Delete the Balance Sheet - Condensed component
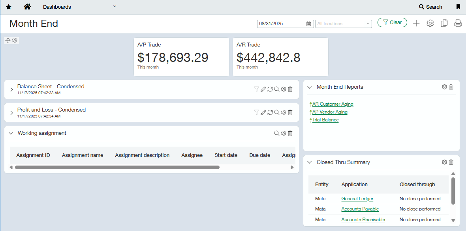Viewport: 466px width, 231px height. coord(290,89)
